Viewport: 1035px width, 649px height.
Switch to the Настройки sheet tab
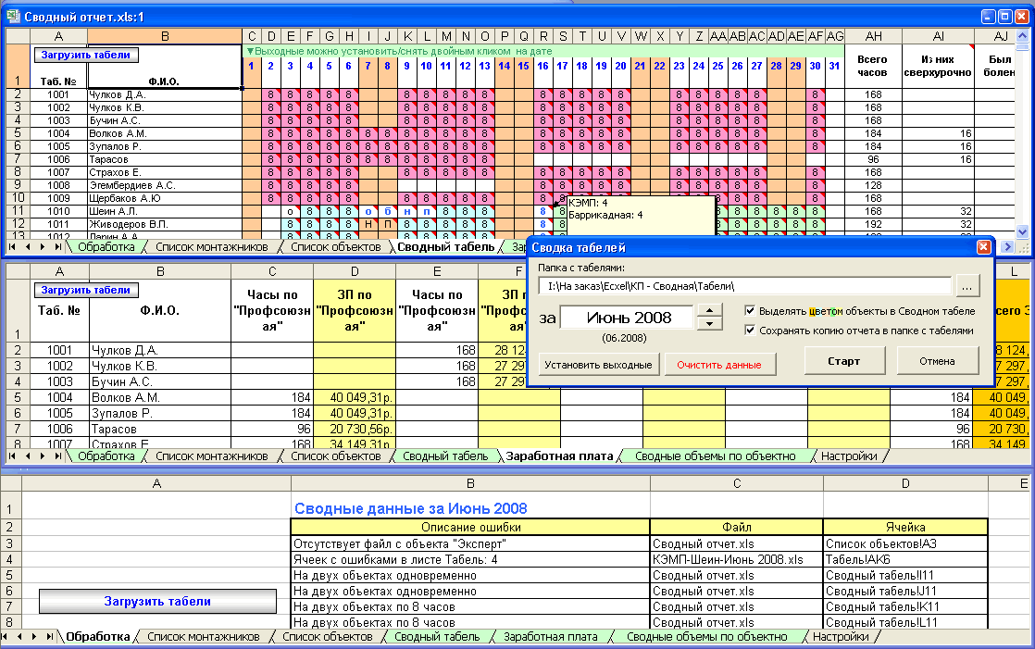click(841, 637)
